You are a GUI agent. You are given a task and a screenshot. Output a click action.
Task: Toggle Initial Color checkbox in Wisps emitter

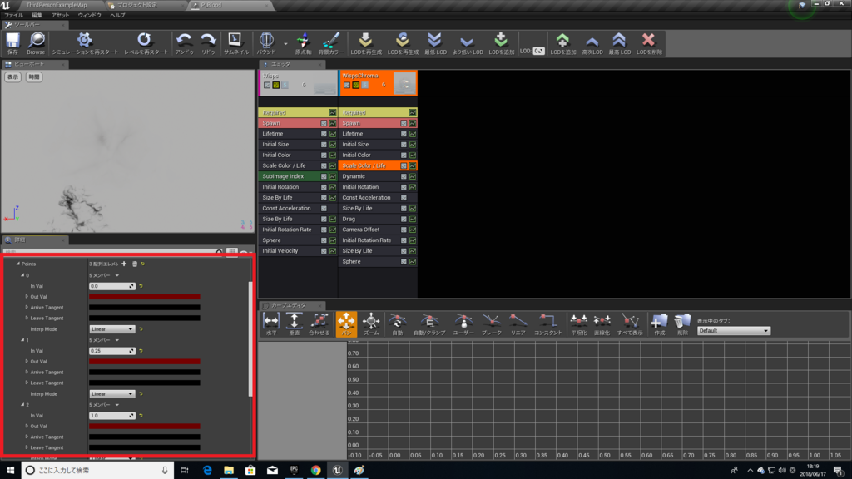pos(324,156)
